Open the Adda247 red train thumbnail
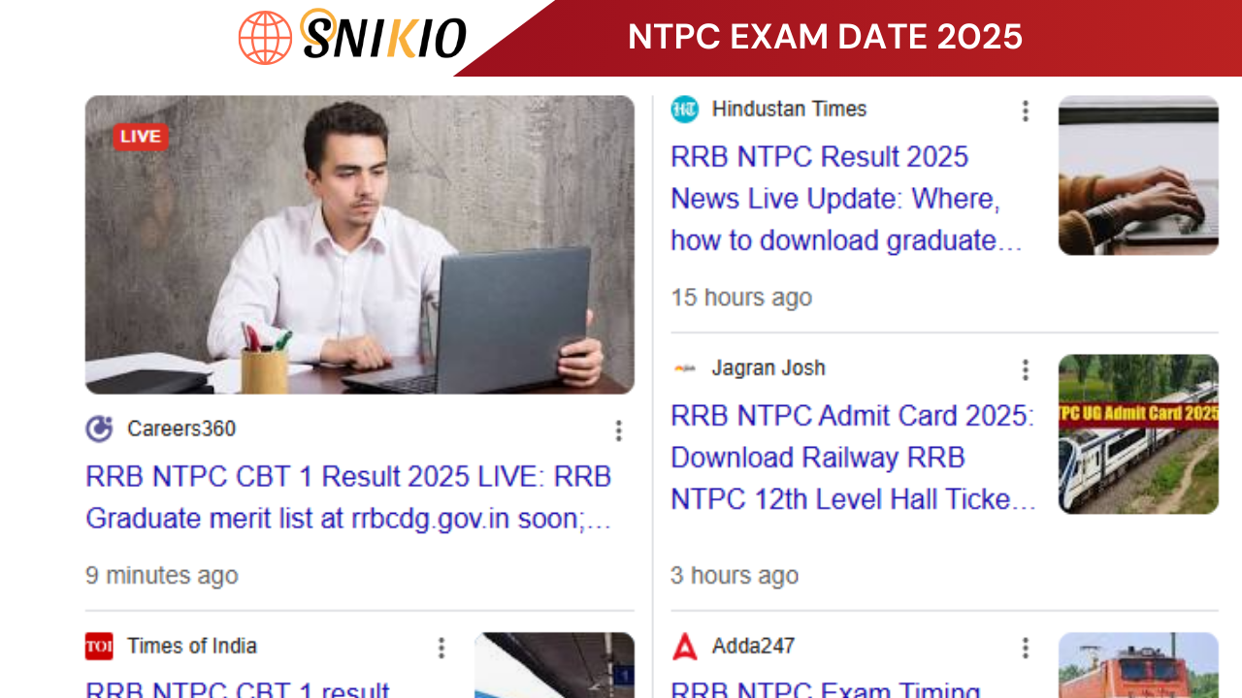The width and height of the screenshot is (1242, 698). [1138, 665]
